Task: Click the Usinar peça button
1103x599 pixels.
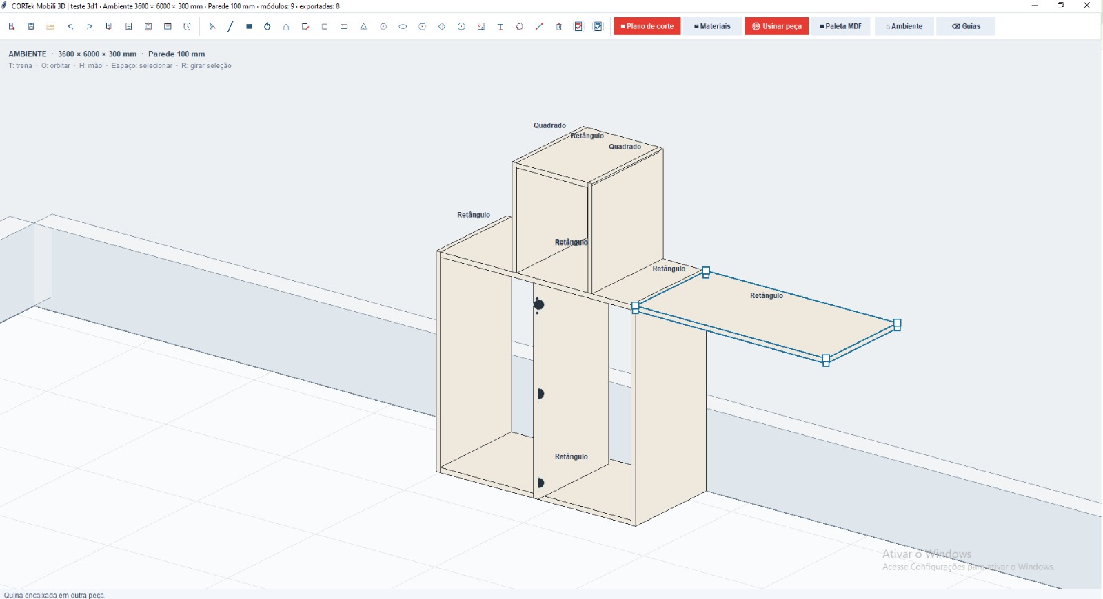Action: (x=776, y=26)
